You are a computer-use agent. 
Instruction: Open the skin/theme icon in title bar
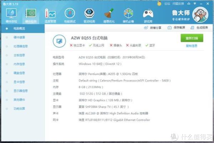pyautogui.click(x=189, y=4)
